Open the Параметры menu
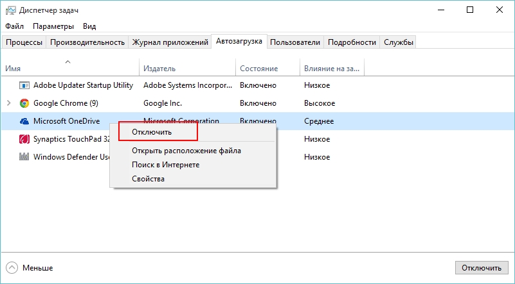This screenshot has width=515, height=284. point(53,26)
